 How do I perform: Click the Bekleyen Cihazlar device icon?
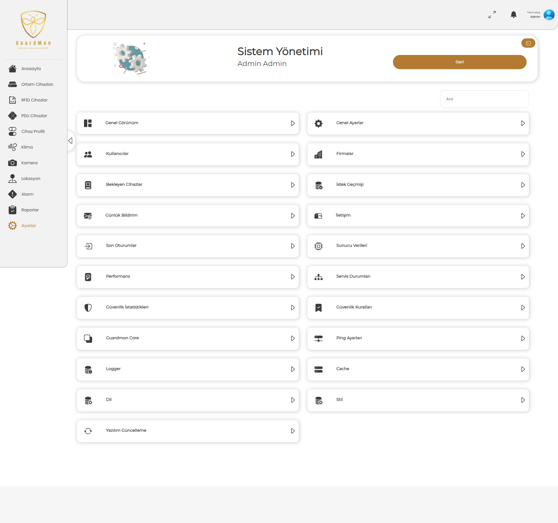[88, 185]
